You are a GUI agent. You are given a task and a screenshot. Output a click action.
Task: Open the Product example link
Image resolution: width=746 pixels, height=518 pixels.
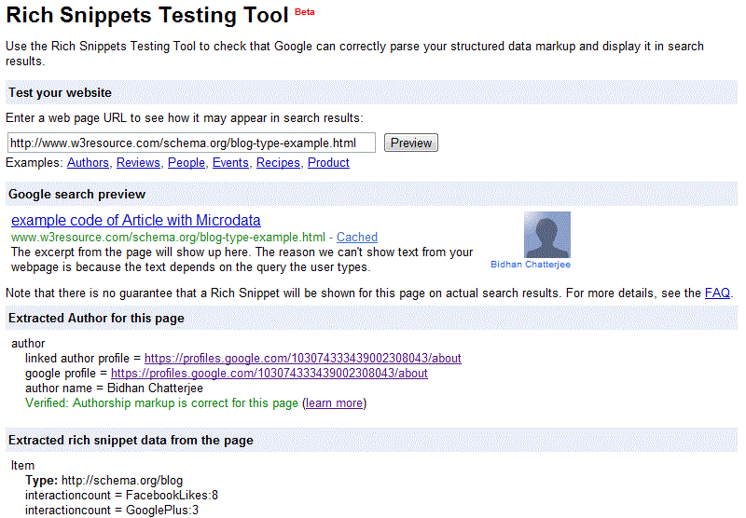pyautogui.click(x=328, y=162)
